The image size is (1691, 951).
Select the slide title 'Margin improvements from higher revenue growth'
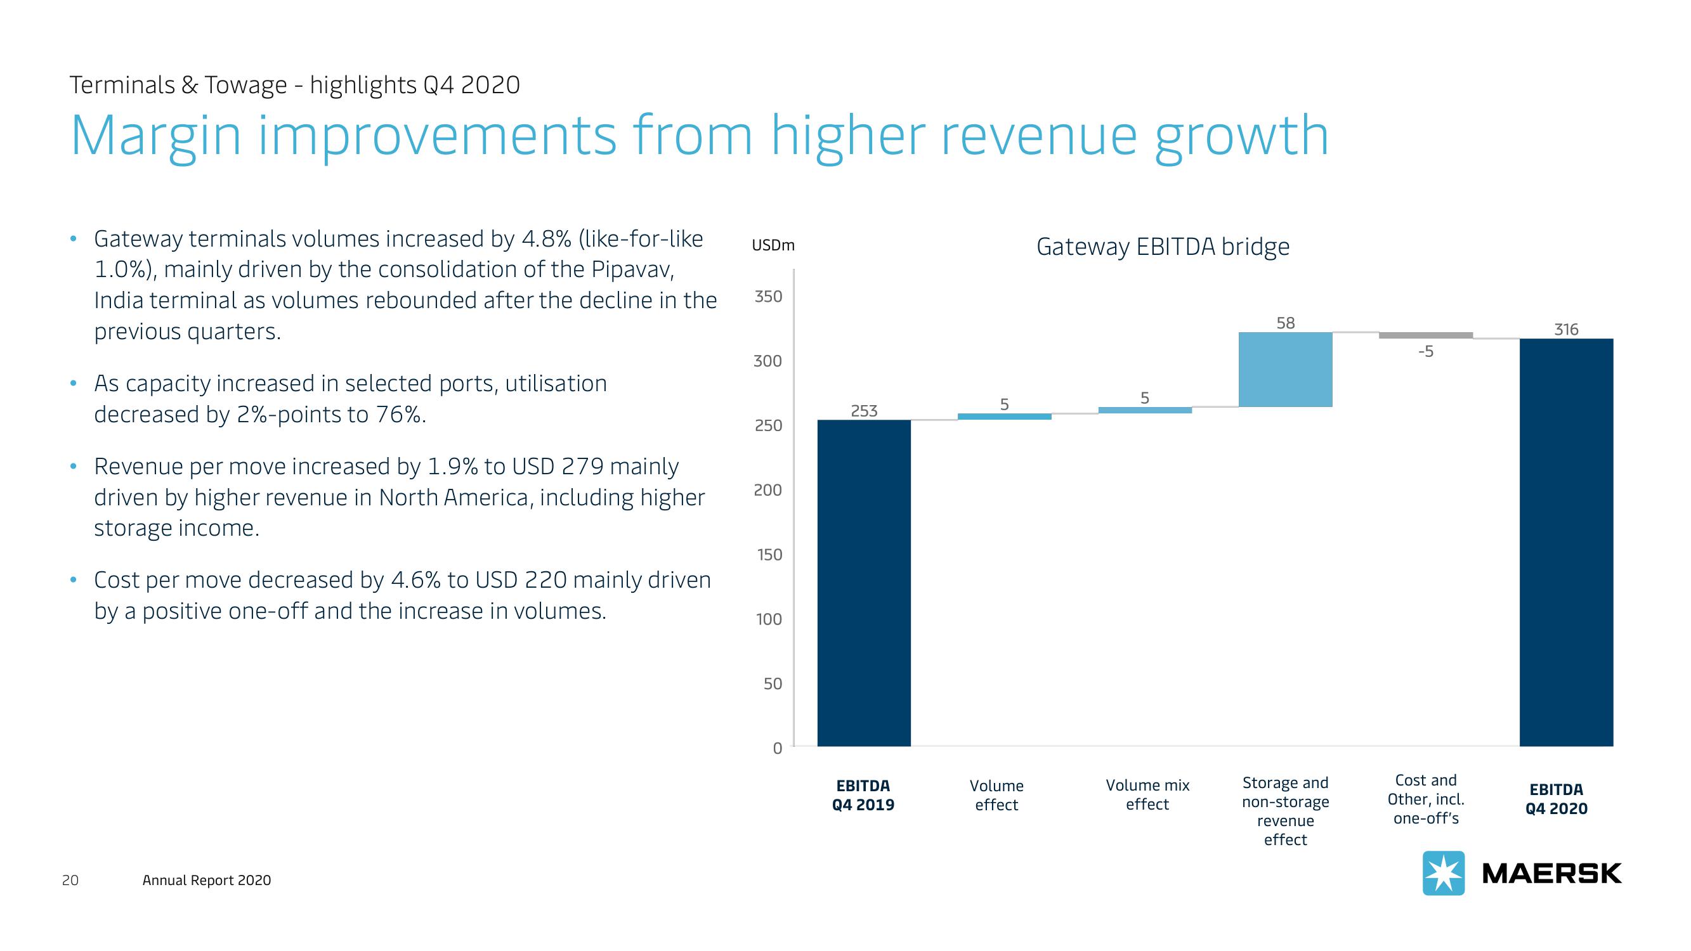coord(700,136)
